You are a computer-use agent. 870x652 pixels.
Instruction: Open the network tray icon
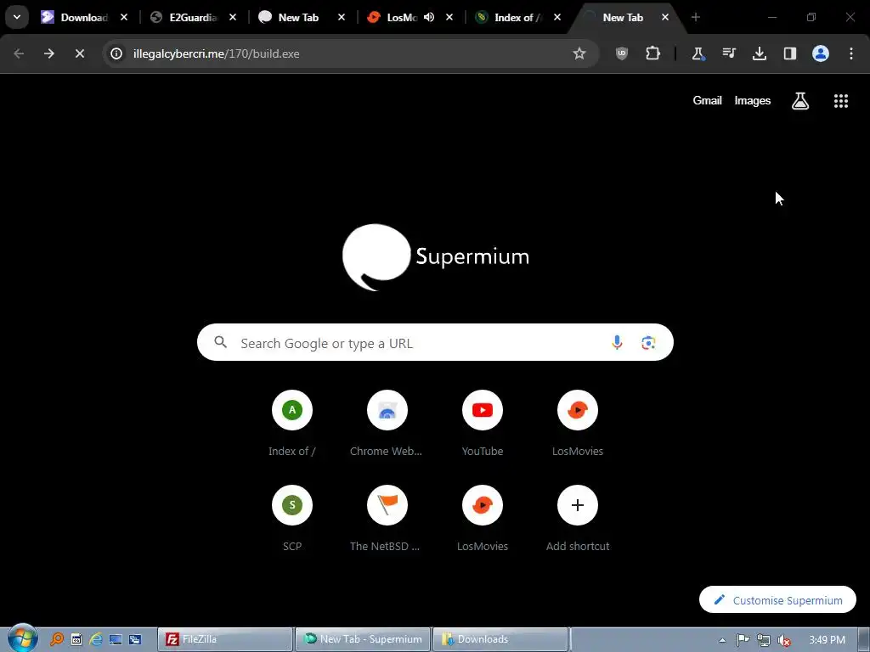pos(764,640)
